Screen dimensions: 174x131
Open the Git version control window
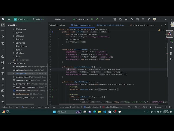click(x=3, y=96)
